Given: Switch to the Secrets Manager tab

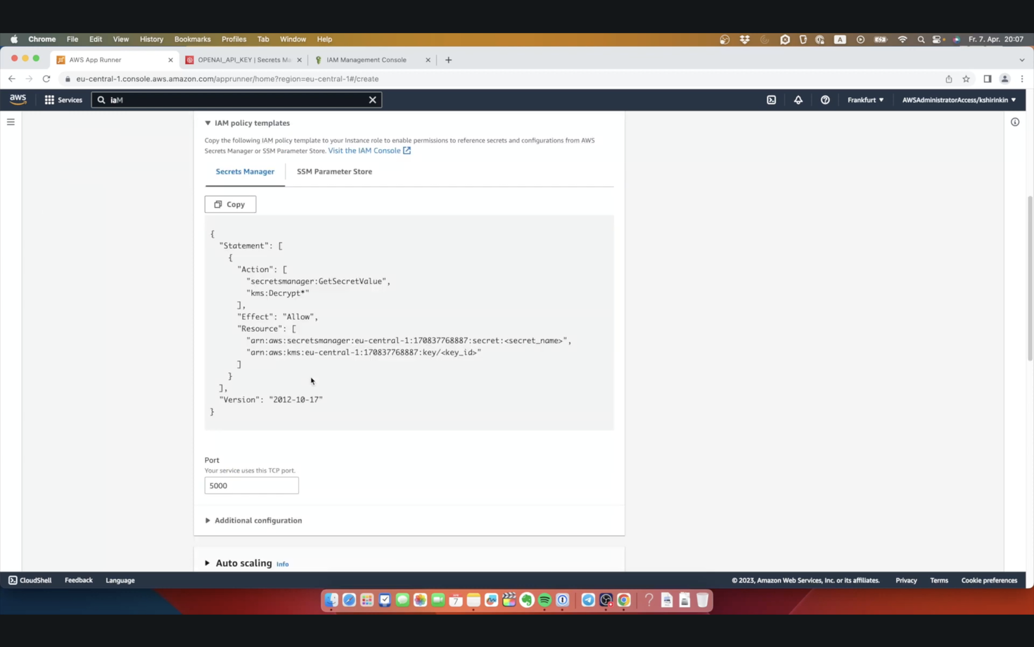Looking at the screenshot, I should (x=245, y=172).
